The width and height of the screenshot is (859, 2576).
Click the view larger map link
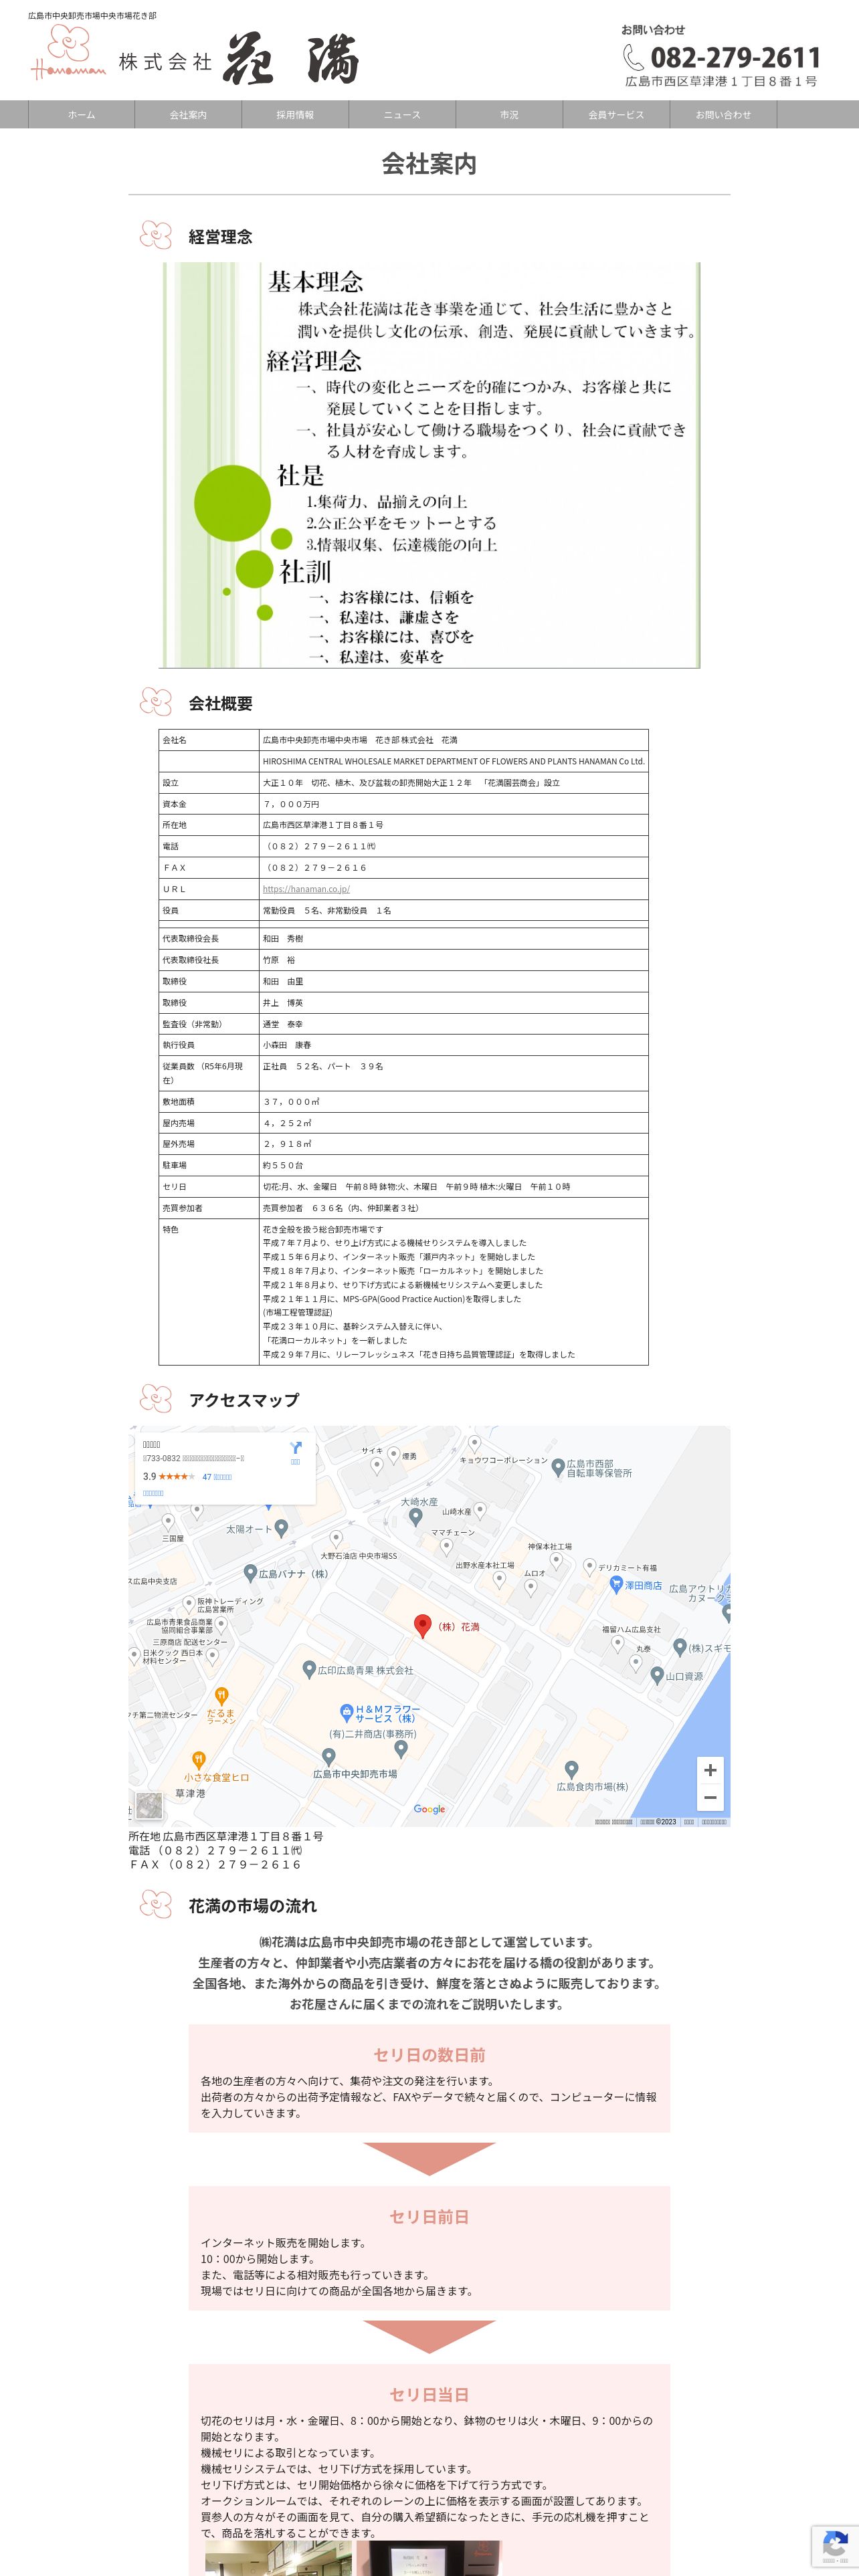tap(153, 1493)
